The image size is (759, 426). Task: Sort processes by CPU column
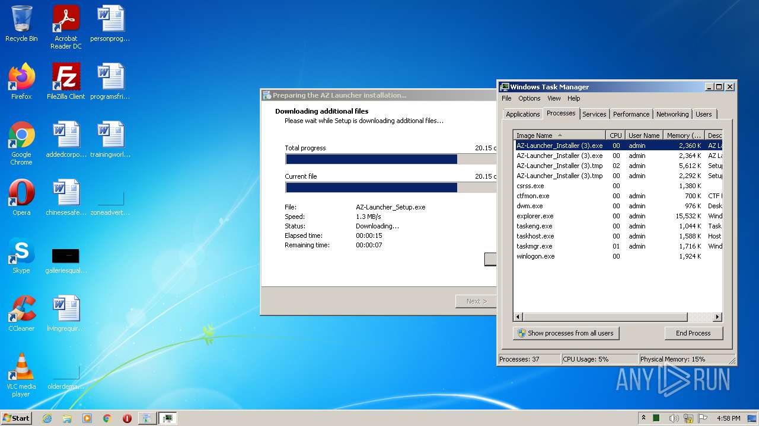pos(616,135)
